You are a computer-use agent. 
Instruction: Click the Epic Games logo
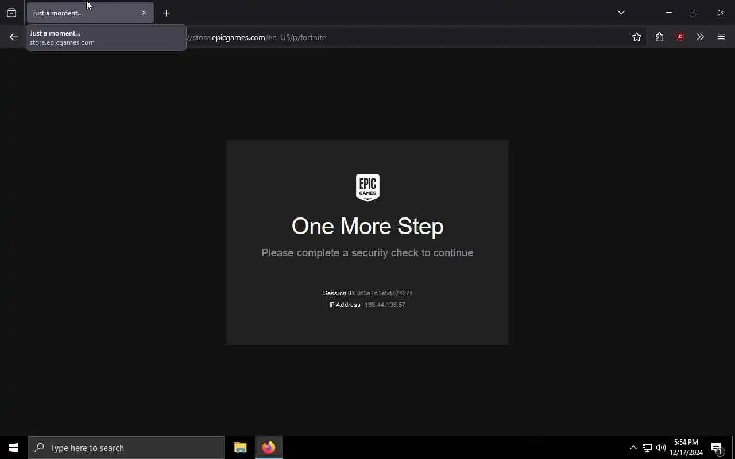[x=367, y=188]
